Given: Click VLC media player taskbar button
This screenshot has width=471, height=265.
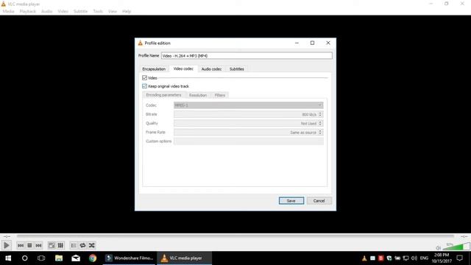Looking at the screenshot, I should tap(184, 258).
